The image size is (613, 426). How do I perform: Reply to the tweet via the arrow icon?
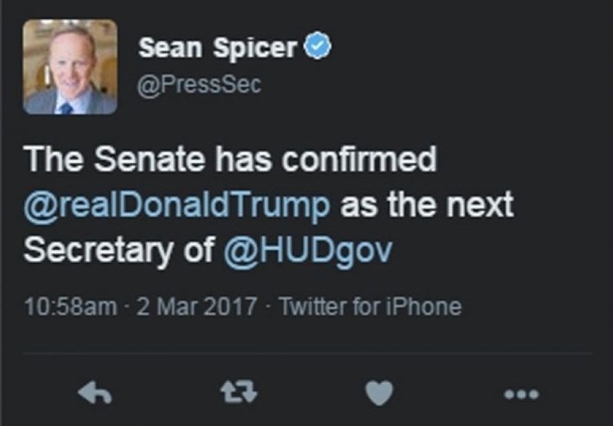pyautogui.click(x=94, y=392)
